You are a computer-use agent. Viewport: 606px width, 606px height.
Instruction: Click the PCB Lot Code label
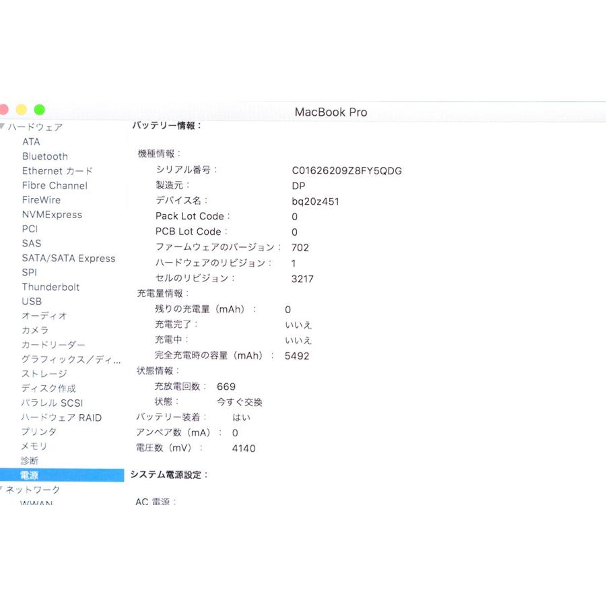click(191, 232)
